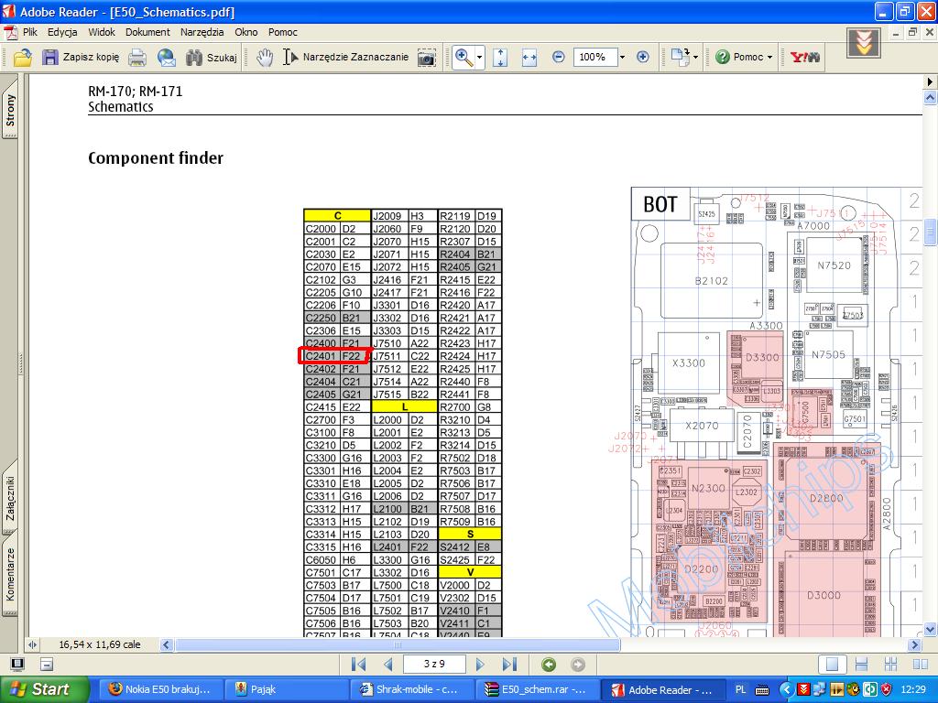Open the Strony pages side tab

[9, 109]
